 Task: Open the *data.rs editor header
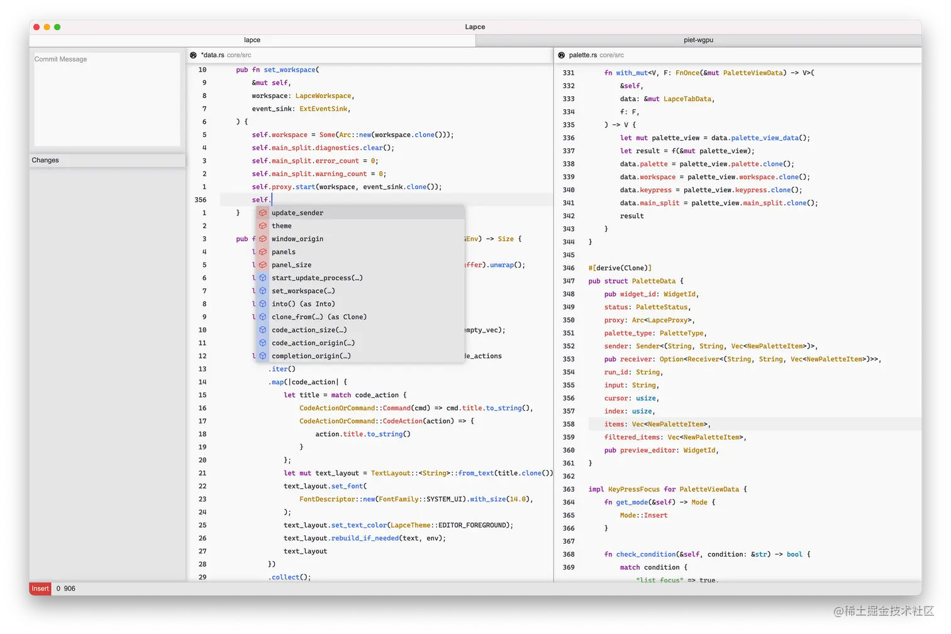click(x=370, y=55)
